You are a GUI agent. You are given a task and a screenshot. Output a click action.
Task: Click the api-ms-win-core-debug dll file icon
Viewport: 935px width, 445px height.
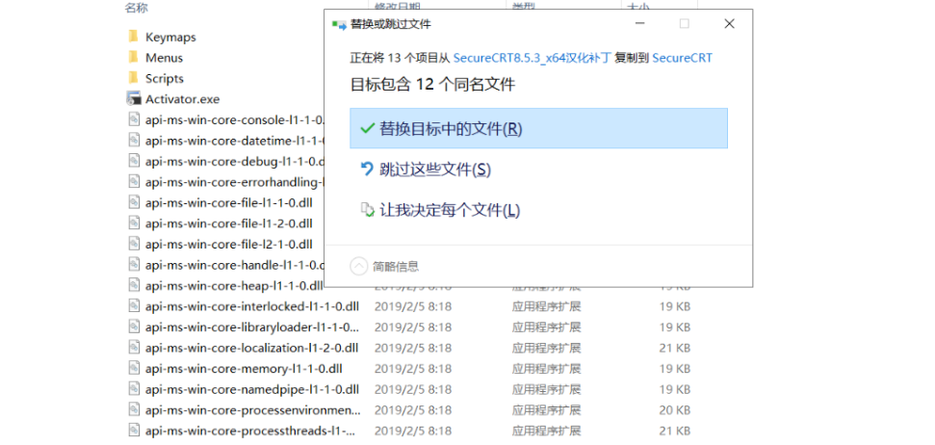(134, 161)
